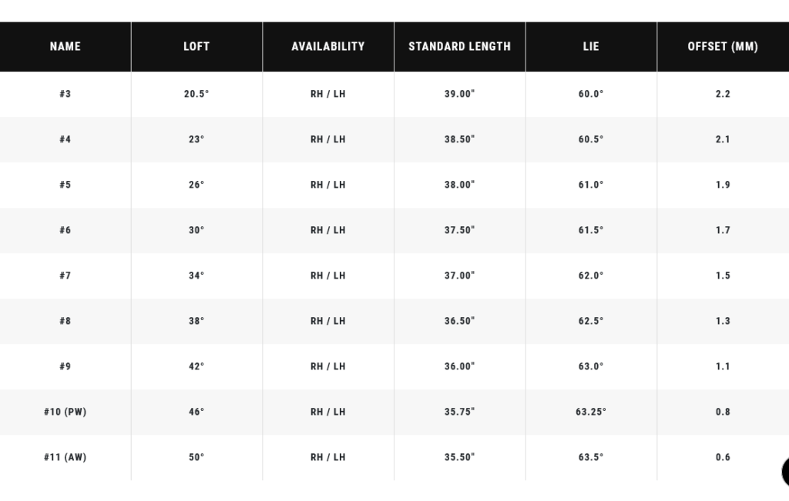Click the partially visible black circular chat icon
789x501 pixels.
coord(785,472)
